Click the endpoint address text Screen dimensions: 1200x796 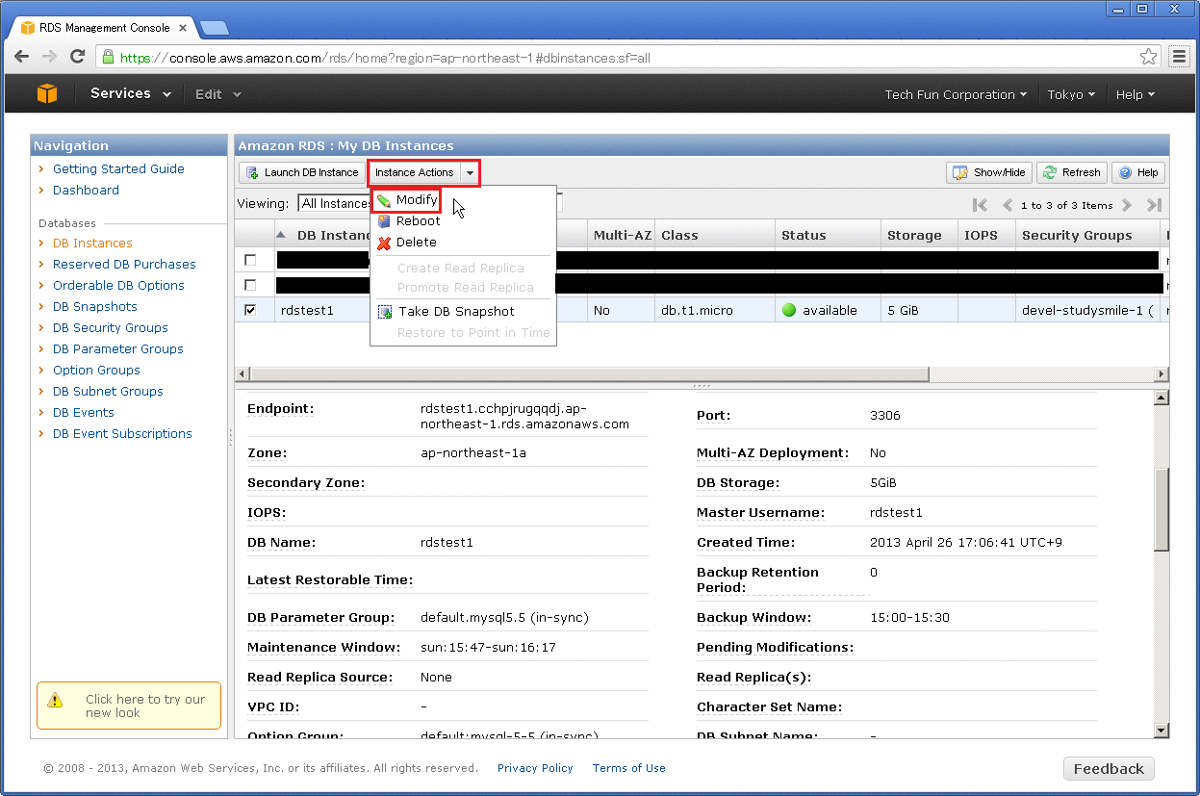coord(524,416)
